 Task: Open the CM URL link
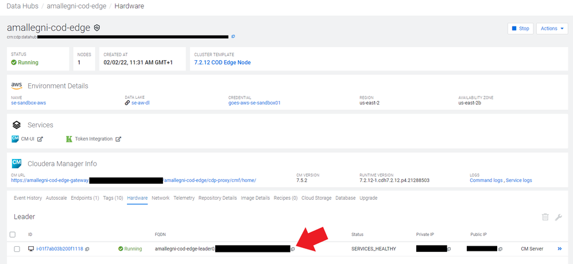pyautogui.click(x=134, y=180)
